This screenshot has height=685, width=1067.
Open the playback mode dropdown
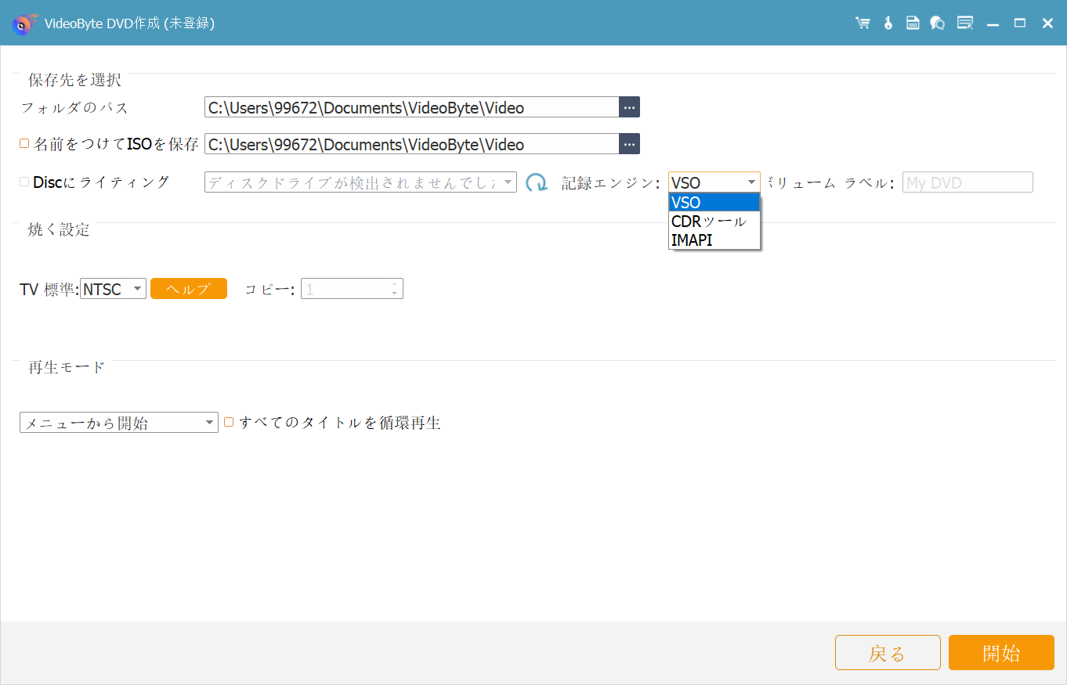point(118,423)
